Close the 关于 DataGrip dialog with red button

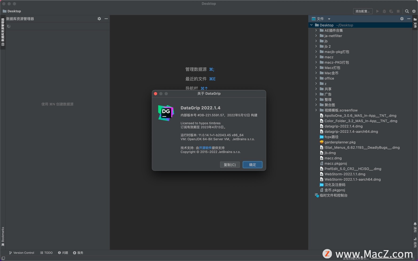click(156, 94)
